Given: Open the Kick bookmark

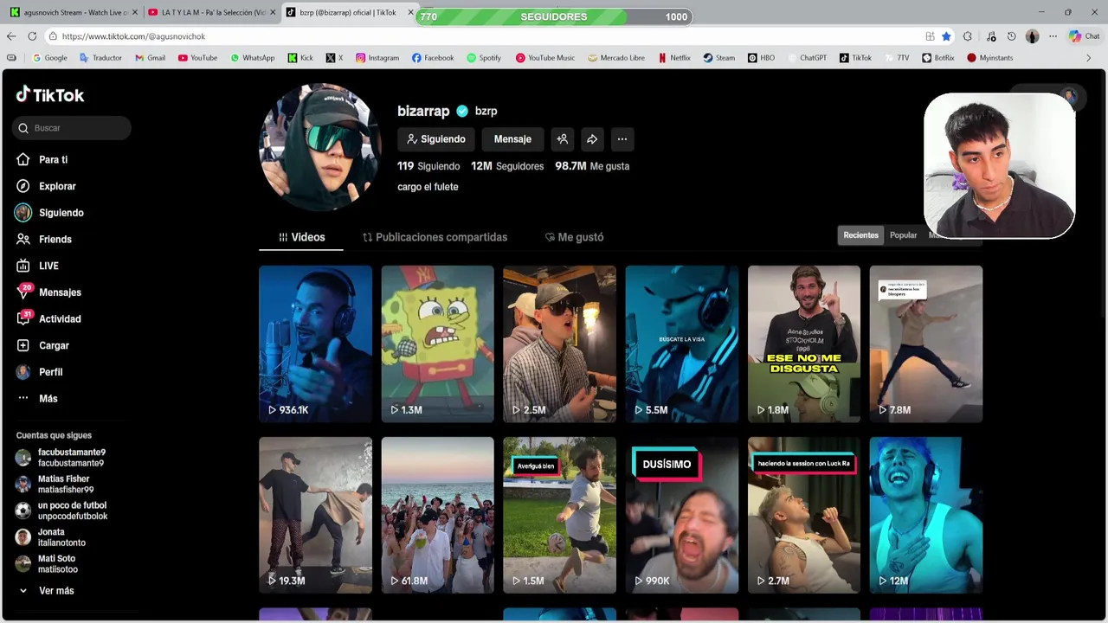Looking at the screenshot, I should (x=300, y=58).
